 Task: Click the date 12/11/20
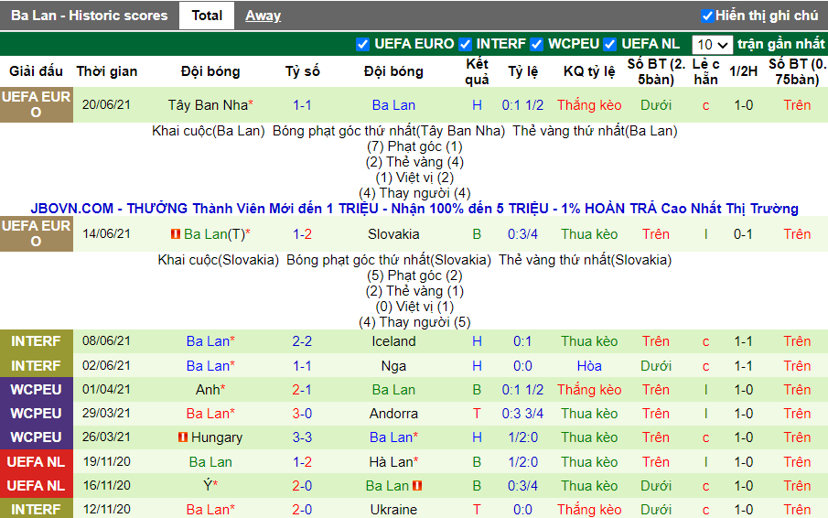[x=106, y=509]
